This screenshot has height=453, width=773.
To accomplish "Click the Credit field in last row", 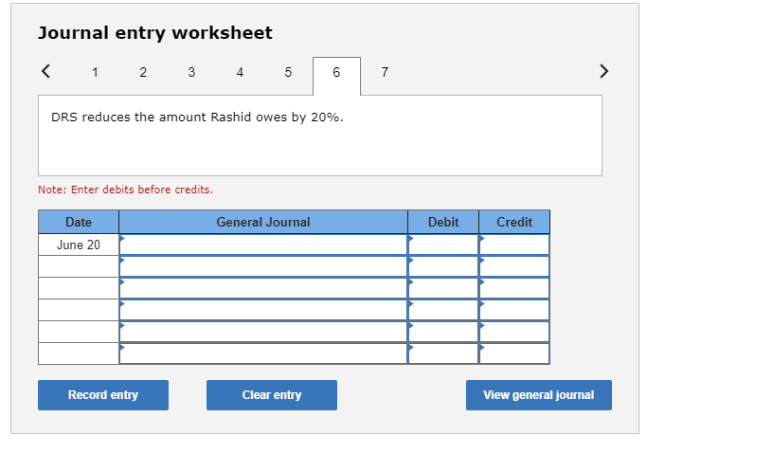I will point(514,353).
